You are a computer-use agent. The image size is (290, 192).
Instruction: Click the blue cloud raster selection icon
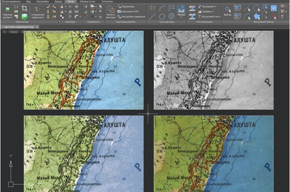coord(256,16)
